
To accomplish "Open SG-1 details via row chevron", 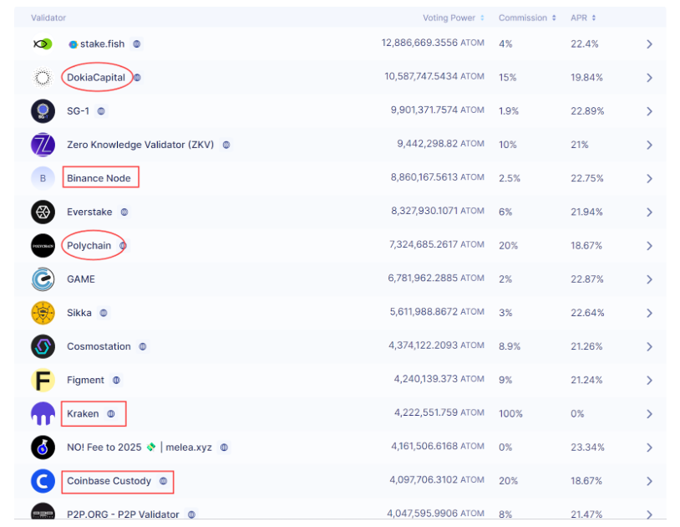I will tap(649, 111).
